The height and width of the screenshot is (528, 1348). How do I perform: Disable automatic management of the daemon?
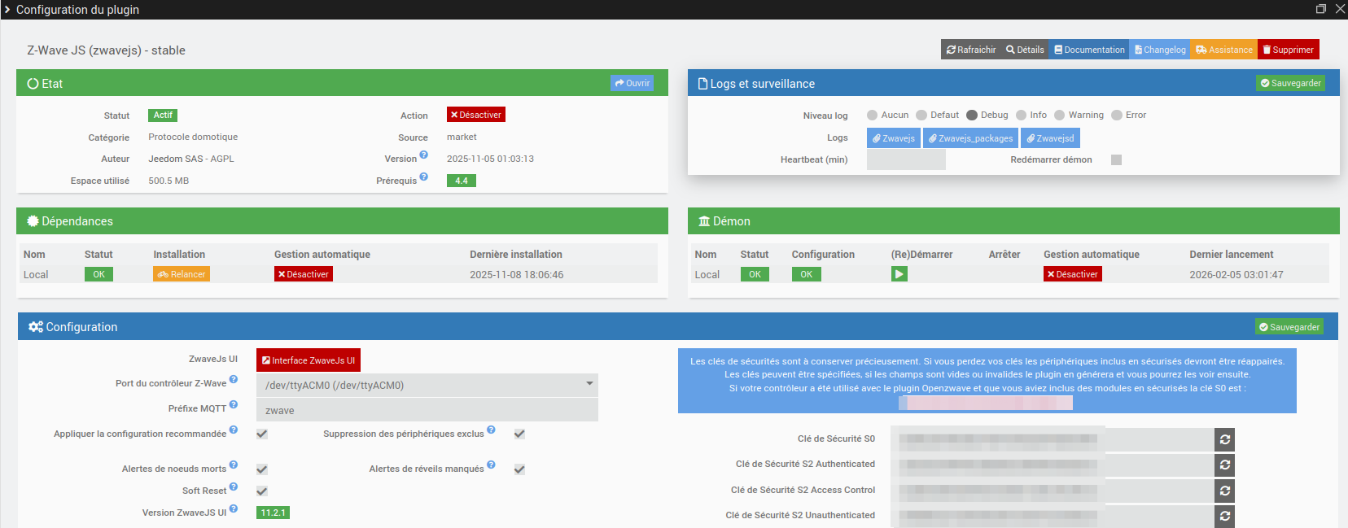click(1073, 274)
